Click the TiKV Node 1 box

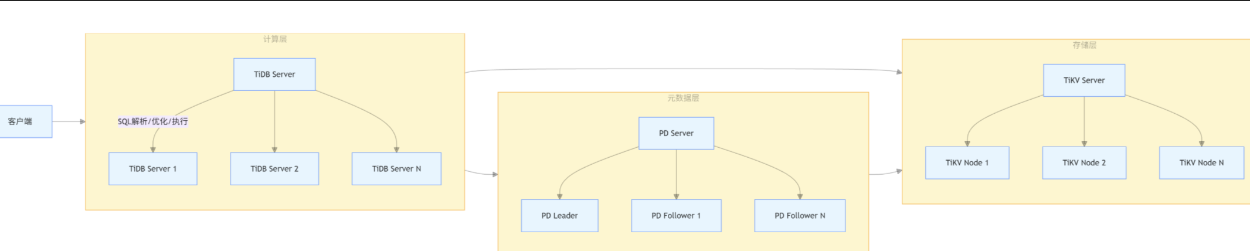pyautogui.click(x=967, y=163)
